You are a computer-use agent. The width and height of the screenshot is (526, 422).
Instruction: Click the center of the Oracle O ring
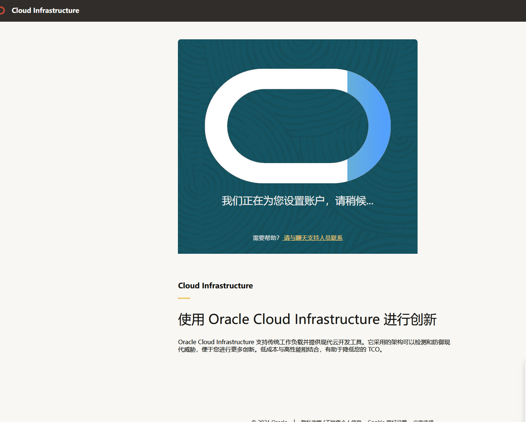pyautogui.click(x=298, y=126)
